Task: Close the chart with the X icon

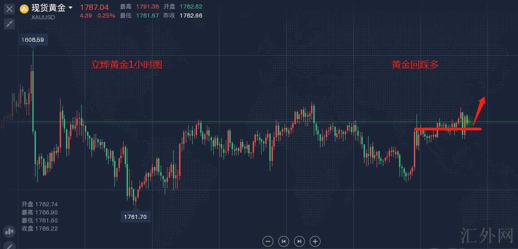Action: point(9,9)
